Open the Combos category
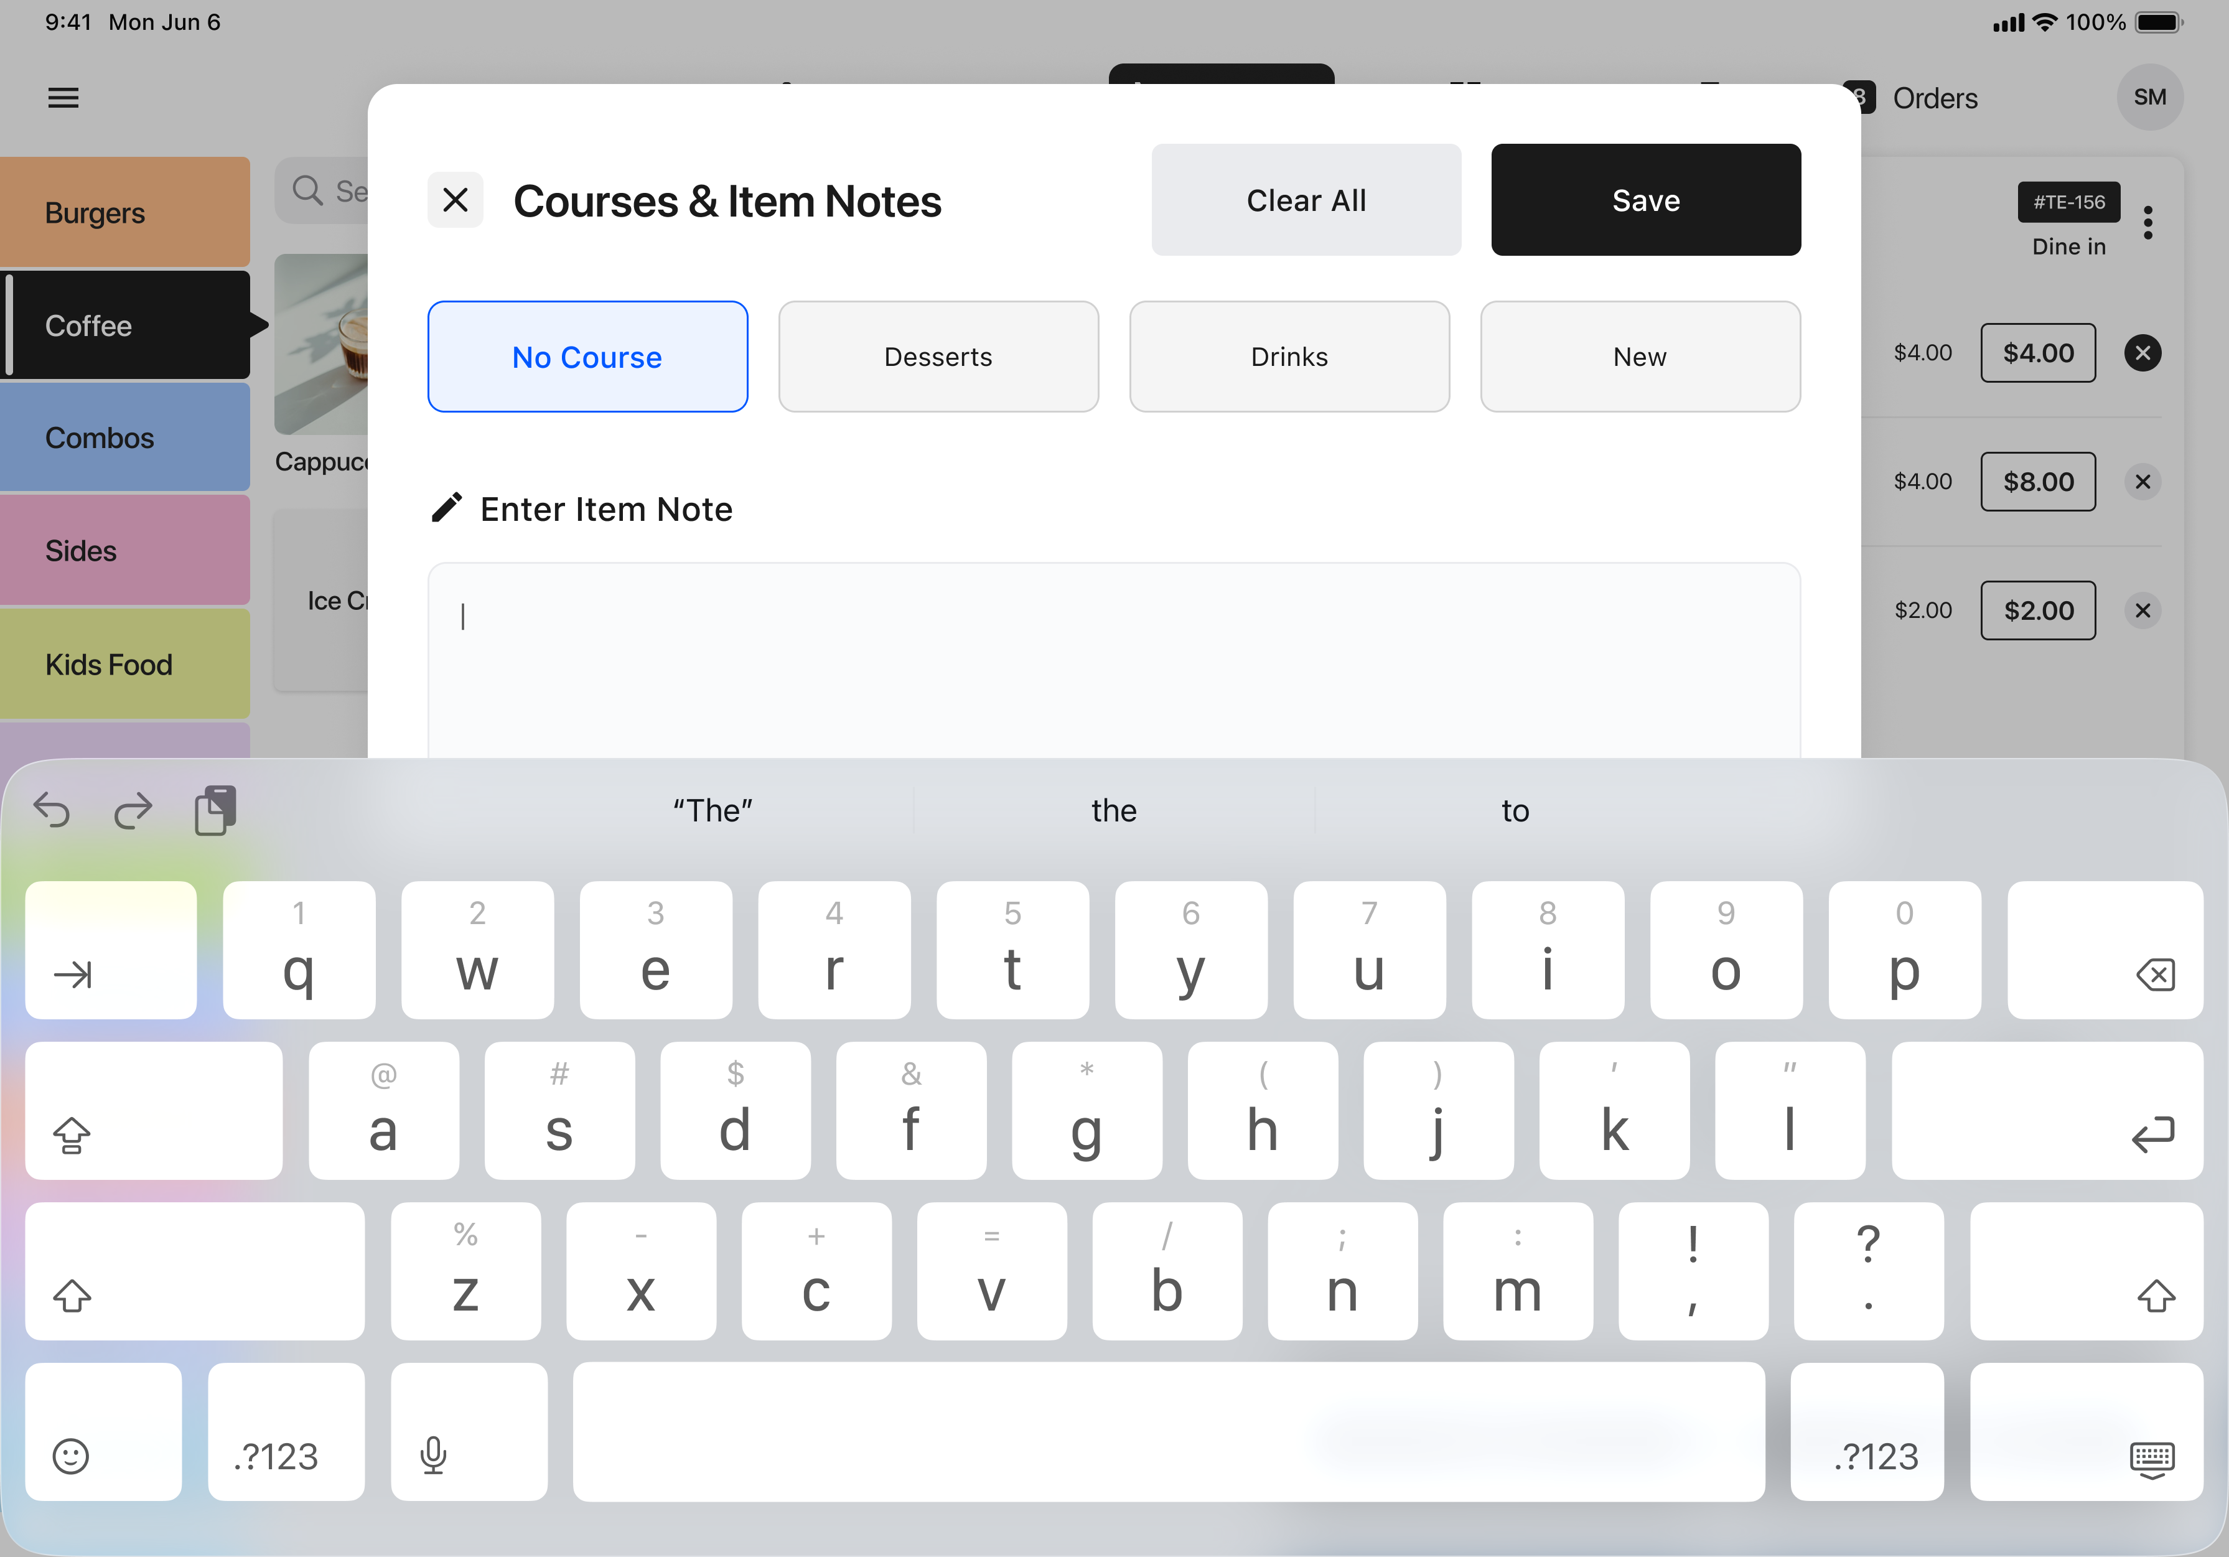This screenshot has height=1557, width=2229. coord(124,437)
